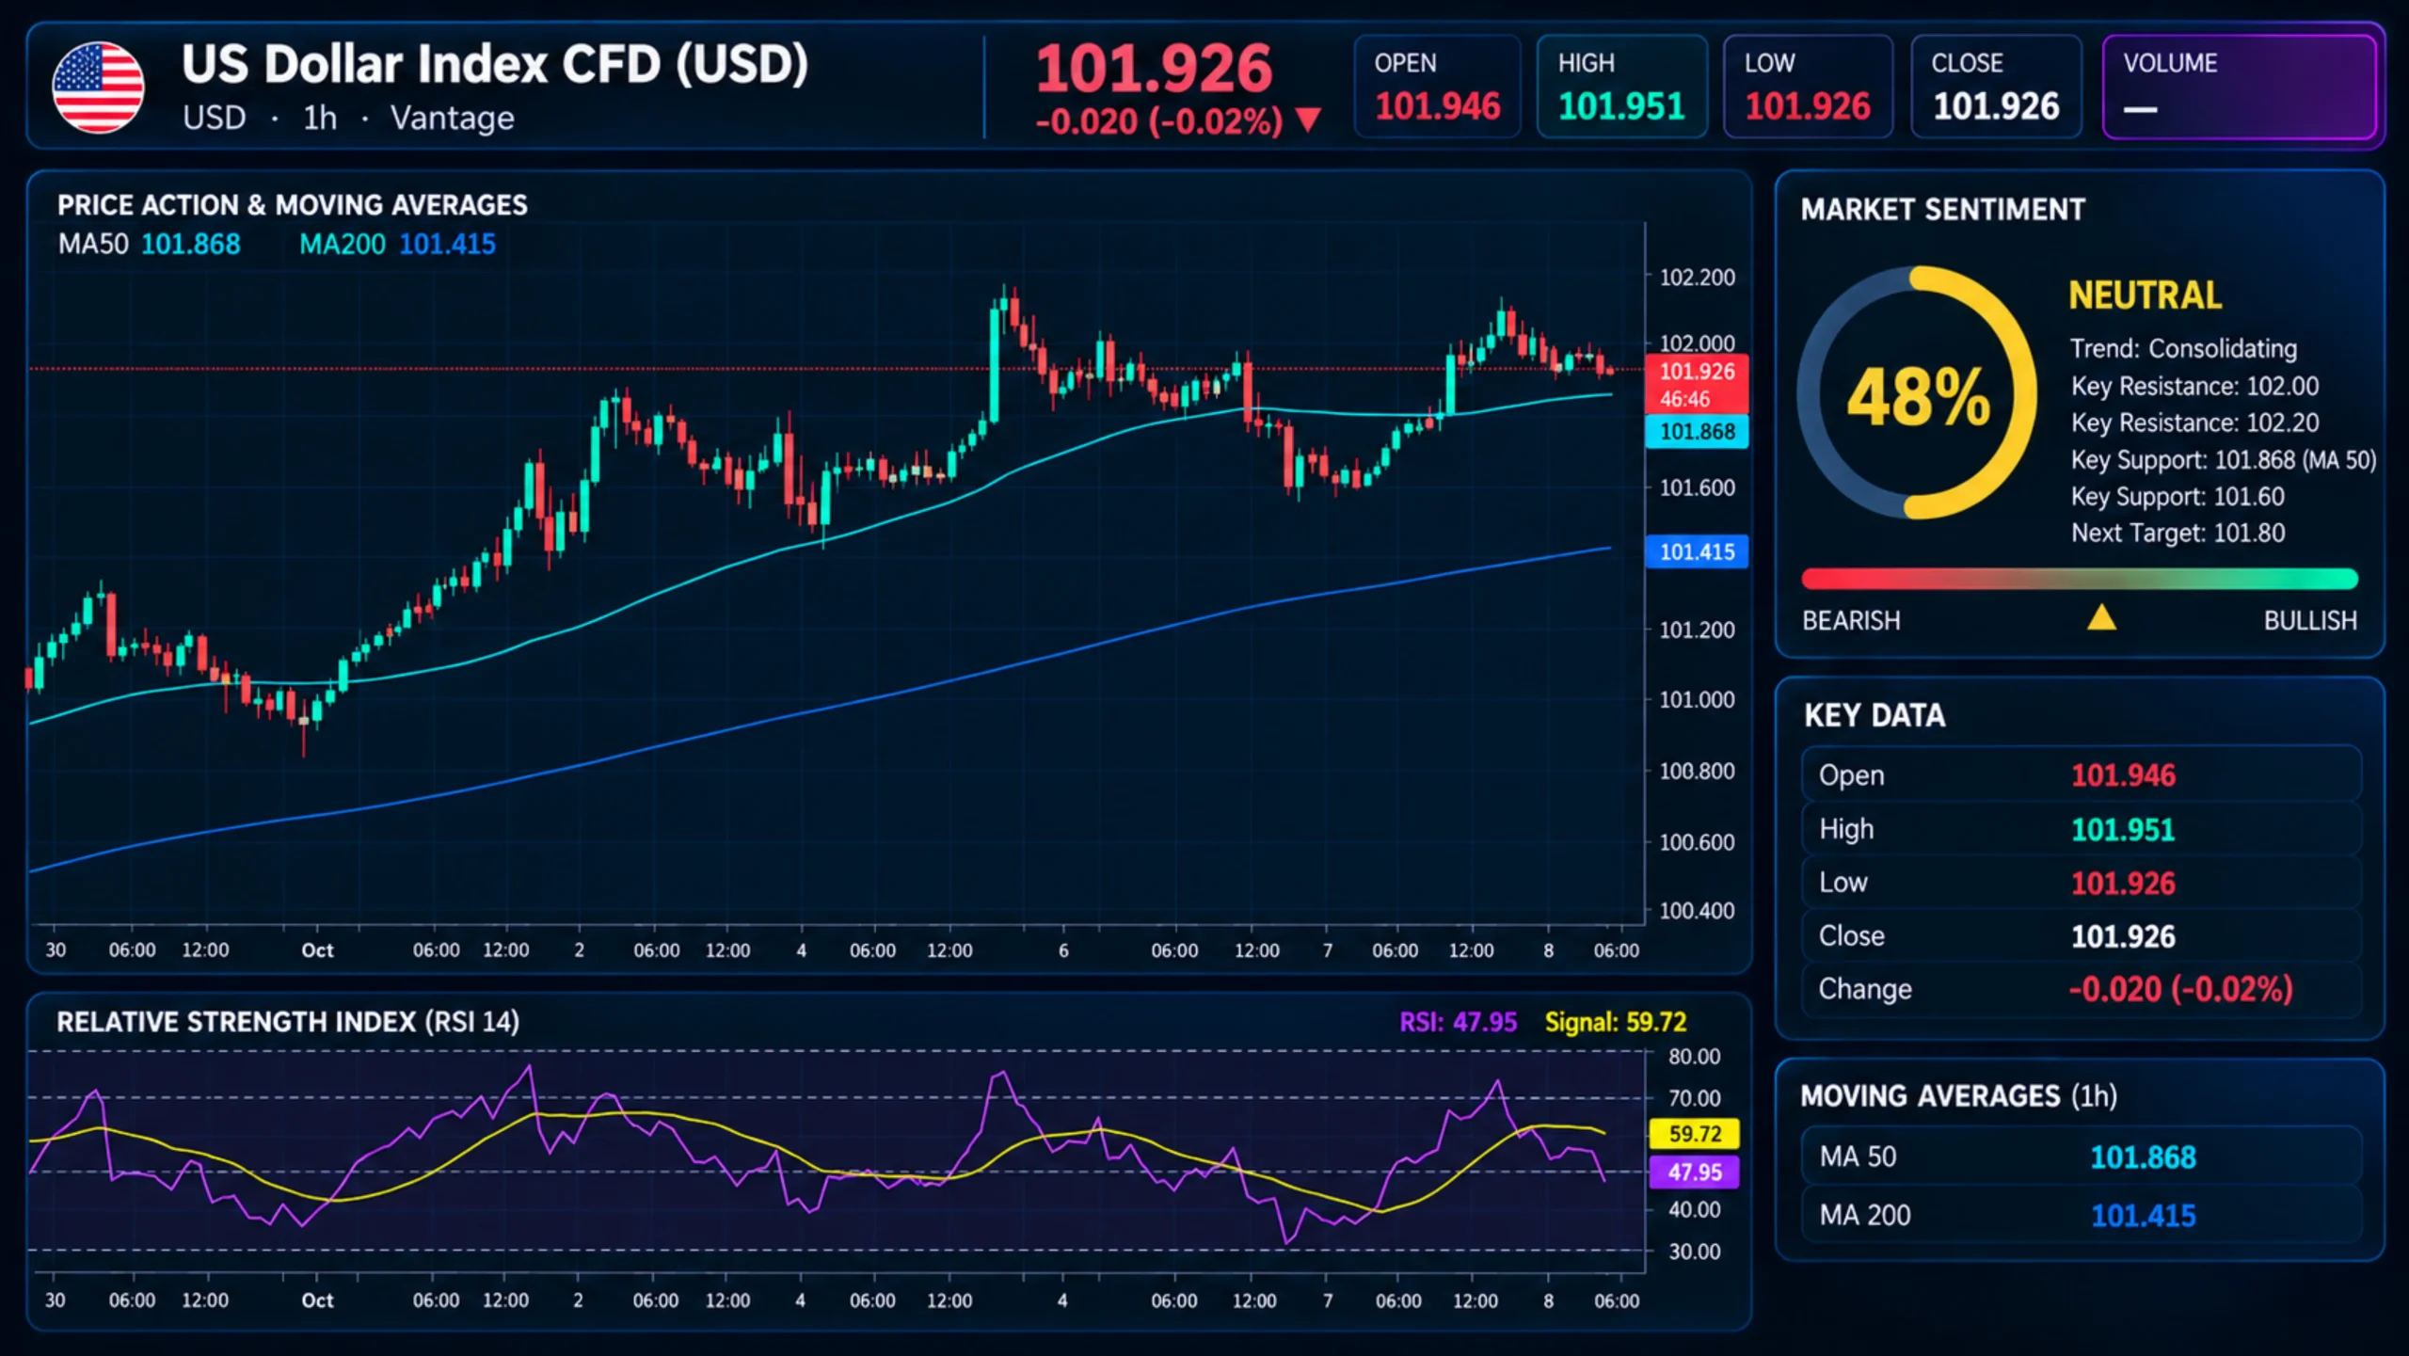Click Key Support: 101.60 line
Image resolution: width=2409 pixels, height=1356 pixels.
(2178, 497)
